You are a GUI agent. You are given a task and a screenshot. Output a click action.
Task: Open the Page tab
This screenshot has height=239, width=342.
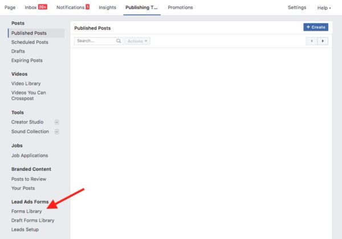click(x=10, y=7)
